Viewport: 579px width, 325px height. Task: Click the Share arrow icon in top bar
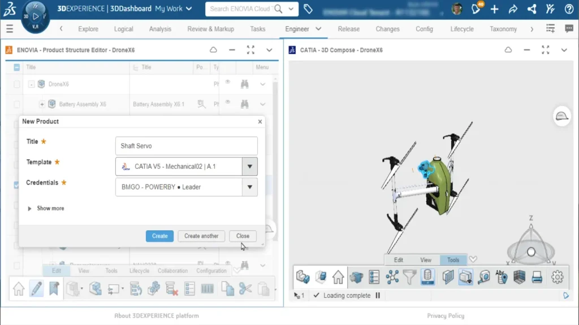pos(513,9)
